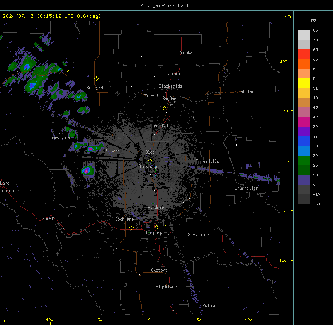Click the Sundre town label
The width and height of the screenshot is (333, 325).
pos(113,151)
